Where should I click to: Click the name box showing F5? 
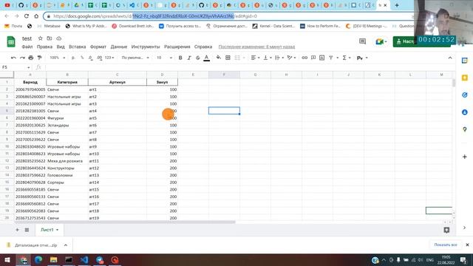click(16, 67)
